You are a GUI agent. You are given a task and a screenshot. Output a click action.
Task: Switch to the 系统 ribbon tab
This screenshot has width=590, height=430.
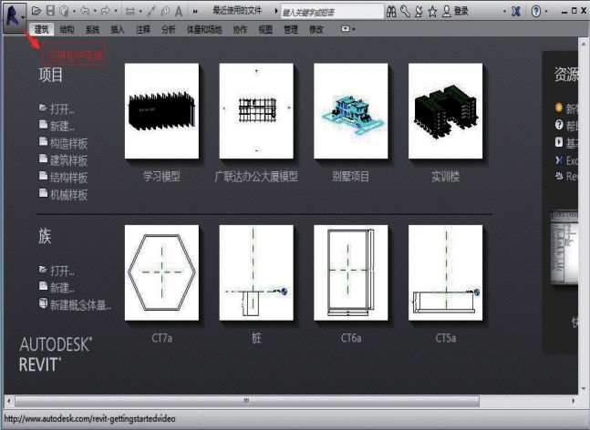92,29
